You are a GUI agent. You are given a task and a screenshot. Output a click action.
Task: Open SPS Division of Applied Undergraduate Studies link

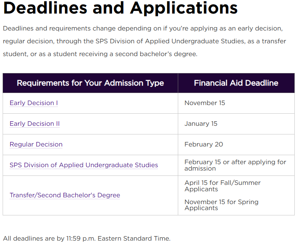(x=83, y=165)
